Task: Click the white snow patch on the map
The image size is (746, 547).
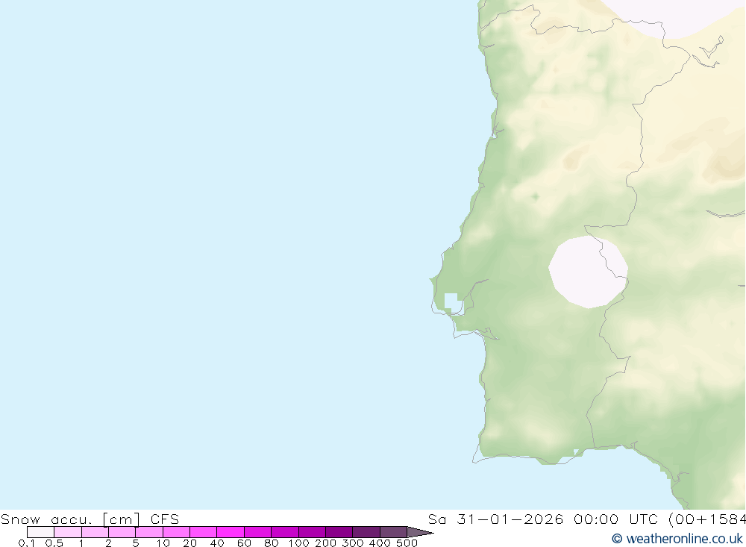Action: (x=589, y=272)
